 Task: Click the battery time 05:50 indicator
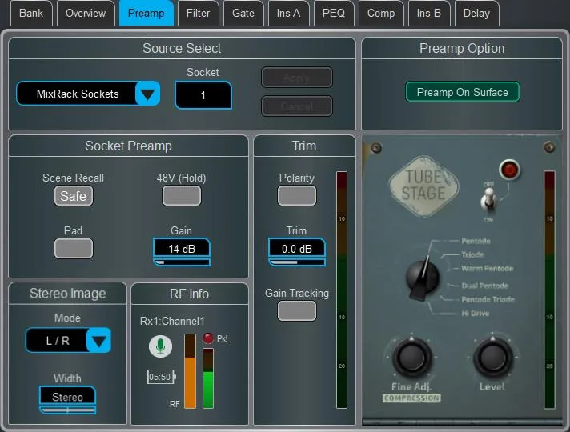(161, 377)
